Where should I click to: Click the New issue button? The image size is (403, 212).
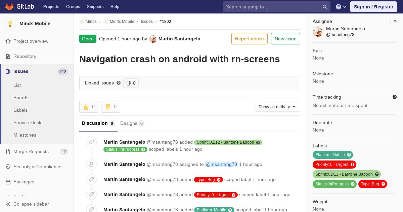point(285,39)
